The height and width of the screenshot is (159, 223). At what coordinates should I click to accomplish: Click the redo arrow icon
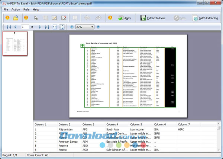[98, 18]
